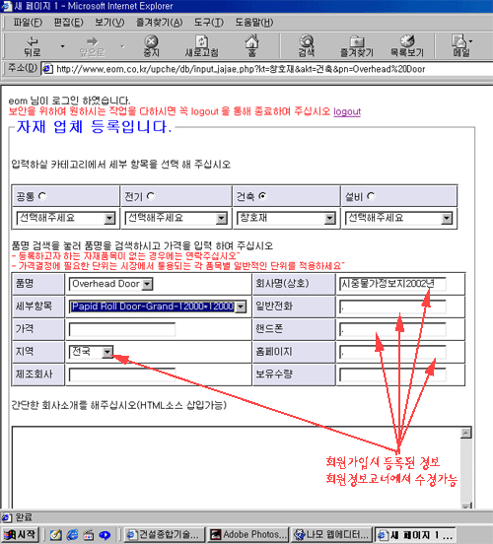Viewport: 493px width, 544px height.
Task: Go to Home (홈) toolbar icon
Action: click(251, 46)
